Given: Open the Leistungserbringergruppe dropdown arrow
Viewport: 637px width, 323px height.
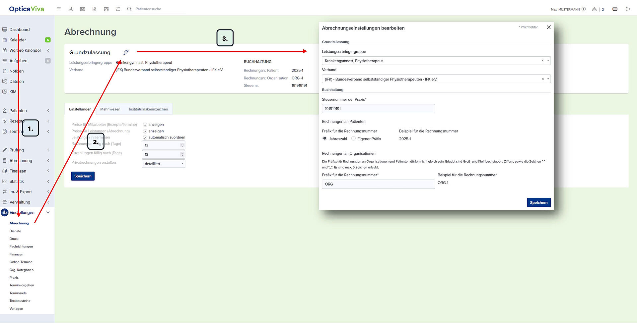Looking at the screenshot, I should point(548,61).
